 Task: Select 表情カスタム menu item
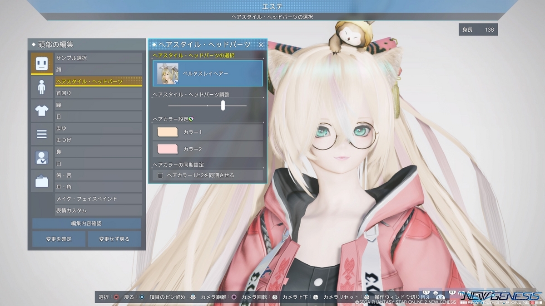99,211
